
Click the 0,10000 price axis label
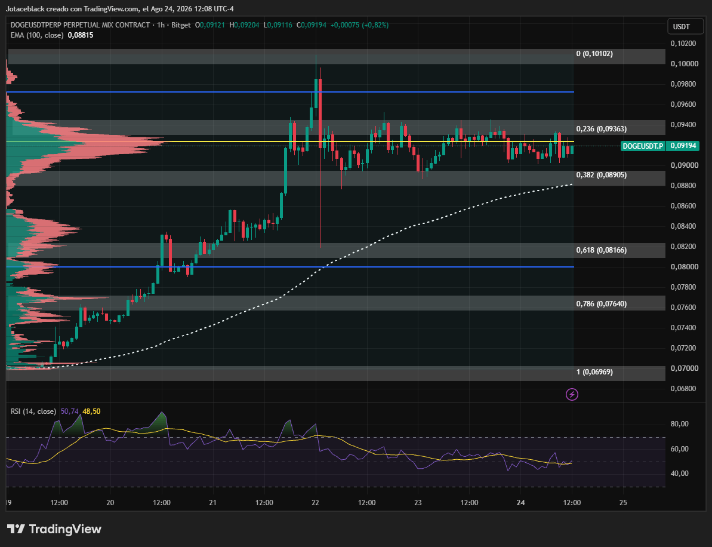tap(685, 64)
